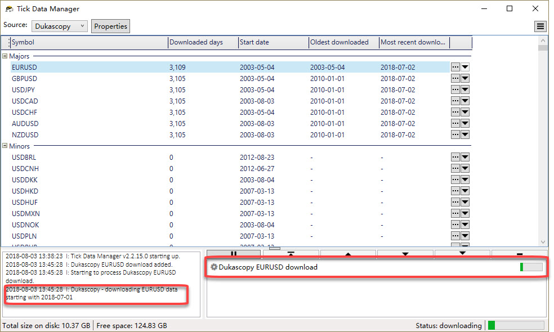
Task: Open the download arrow menu for GBPUSD
Action: click(465, 79)
